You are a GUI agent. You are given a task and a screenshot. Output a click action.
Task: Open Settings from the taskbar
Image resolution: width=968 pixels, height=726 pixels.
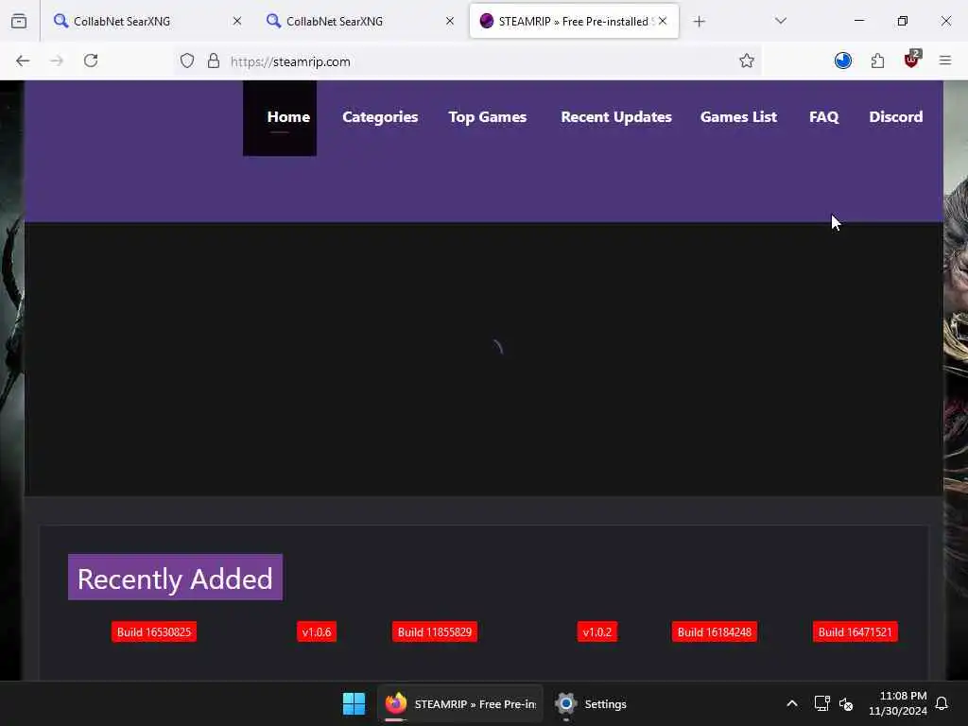[591, 703]
